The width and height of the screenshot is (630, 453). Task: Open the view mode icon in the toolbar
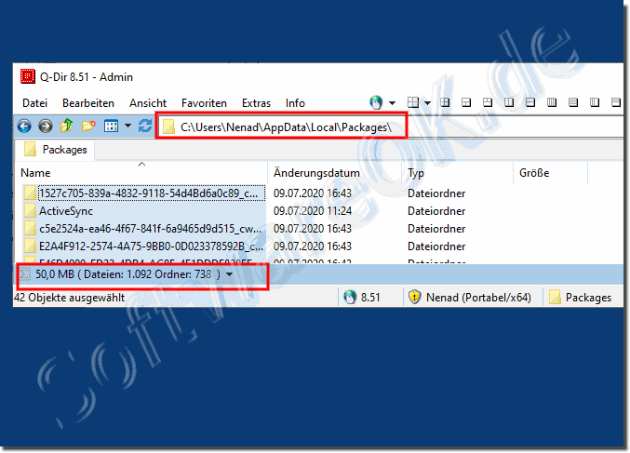[x=111, y=127]
